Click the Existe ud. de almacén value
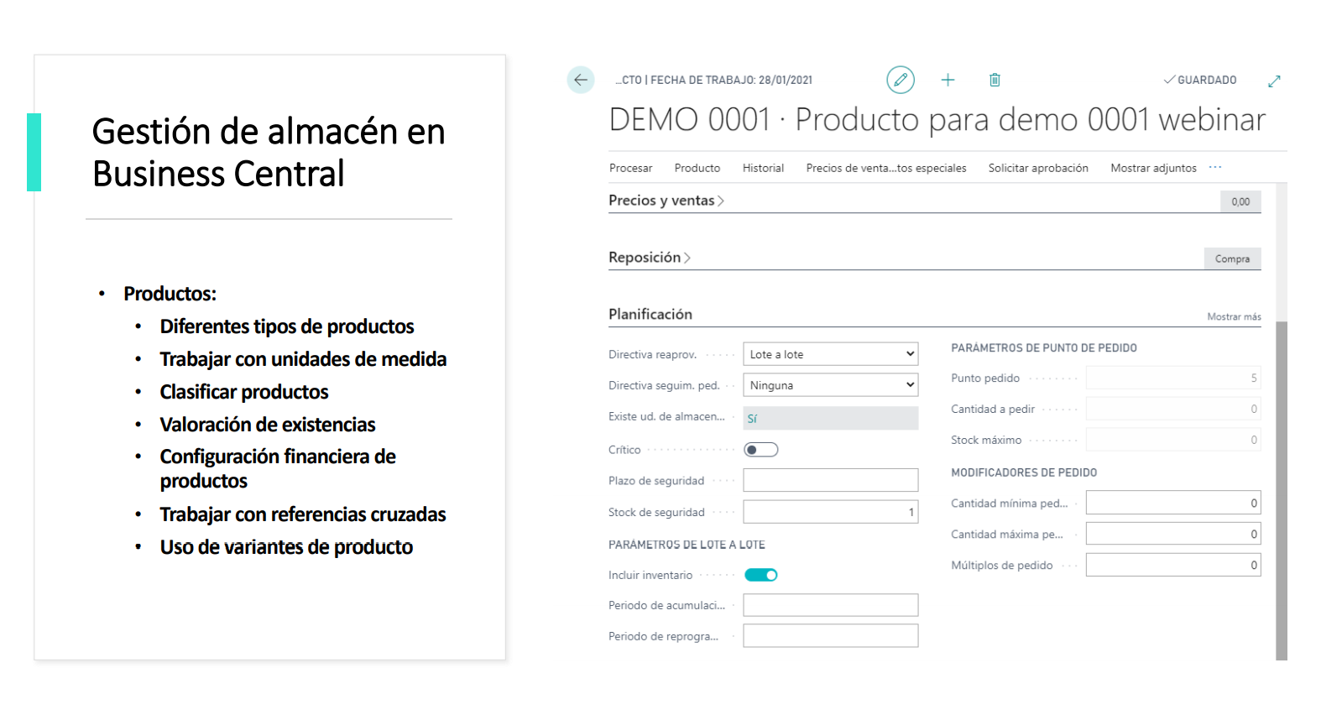The width and height of the screenshot is (1321, 715). pos(831,418)
